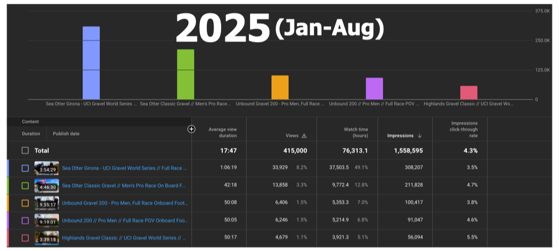This screenshot has height=251, width=559.
Task: Click the plus icon to add a metric column
Action: click(x=191, y=129)
